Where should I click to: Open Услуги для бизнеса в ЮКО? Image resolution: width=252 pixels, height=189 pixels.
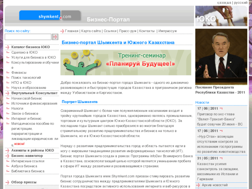(34, 58)
